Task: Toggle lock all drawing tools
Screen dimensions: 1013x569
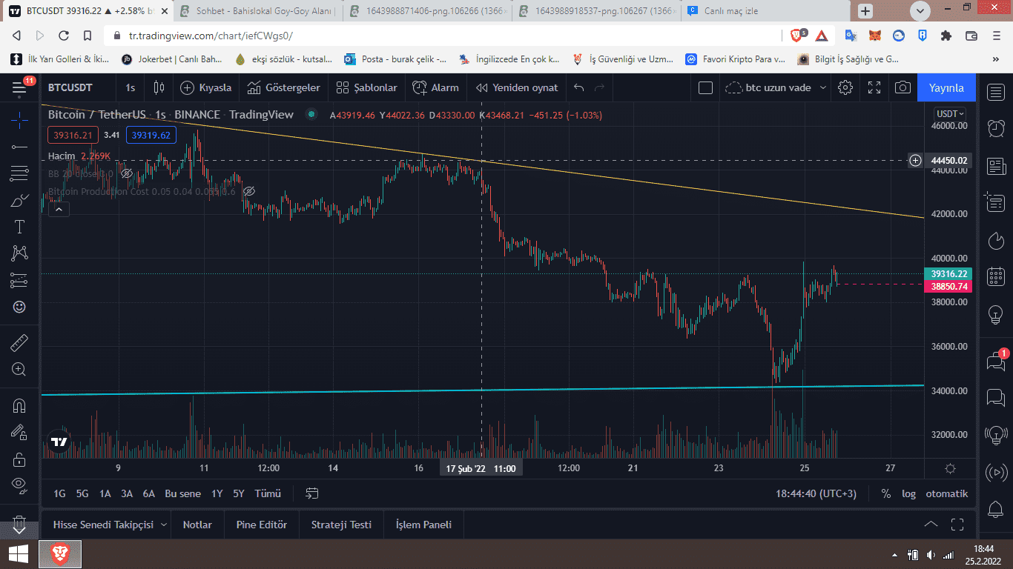Action: [x=19, y=459]
